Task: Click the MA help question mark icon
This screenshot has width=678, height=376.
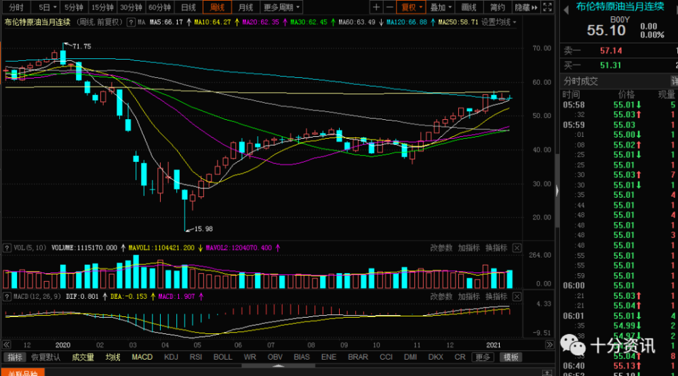Action: pos(131,22)
